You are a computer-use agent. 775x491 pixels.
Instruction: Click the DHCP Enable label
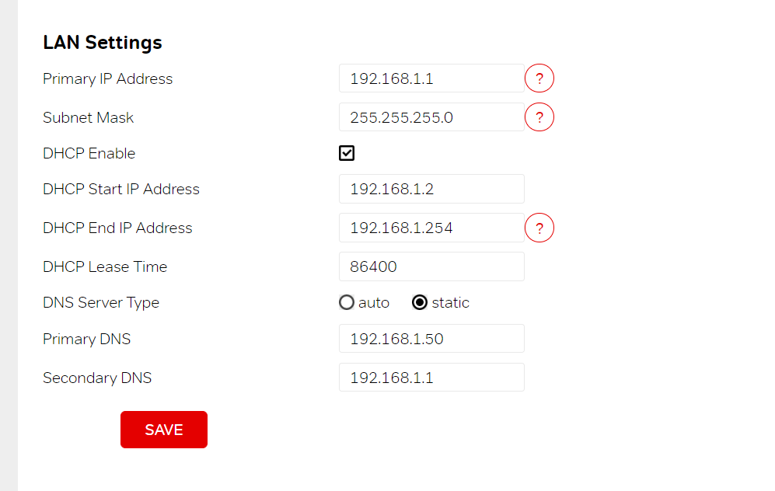click(x=89, y=153)
